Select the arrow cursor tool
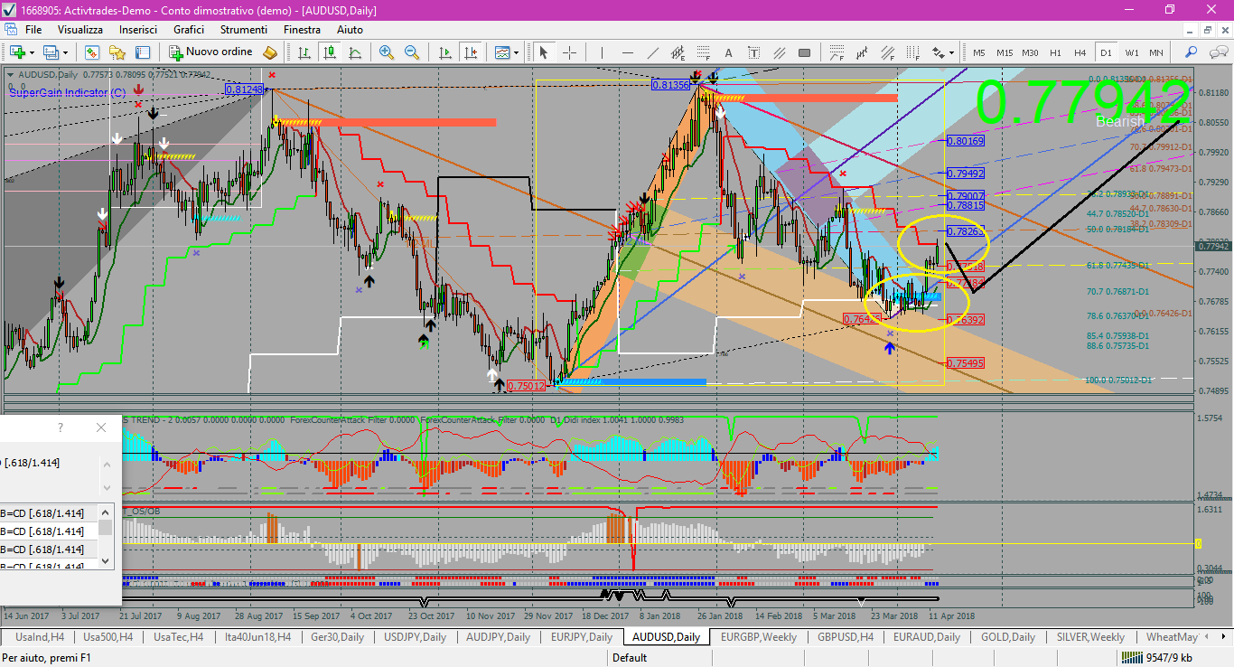Image resolution: width=1234 pixels, height=667 pixels. coord(544,52)
